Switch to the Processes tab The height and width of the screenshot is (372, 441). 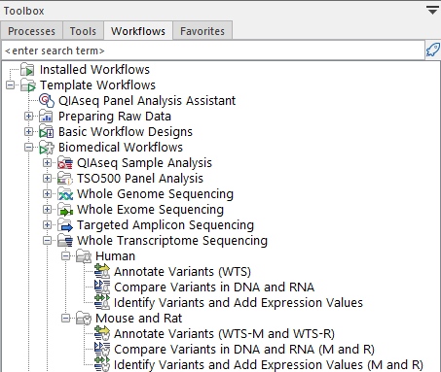tap(31, 31)
